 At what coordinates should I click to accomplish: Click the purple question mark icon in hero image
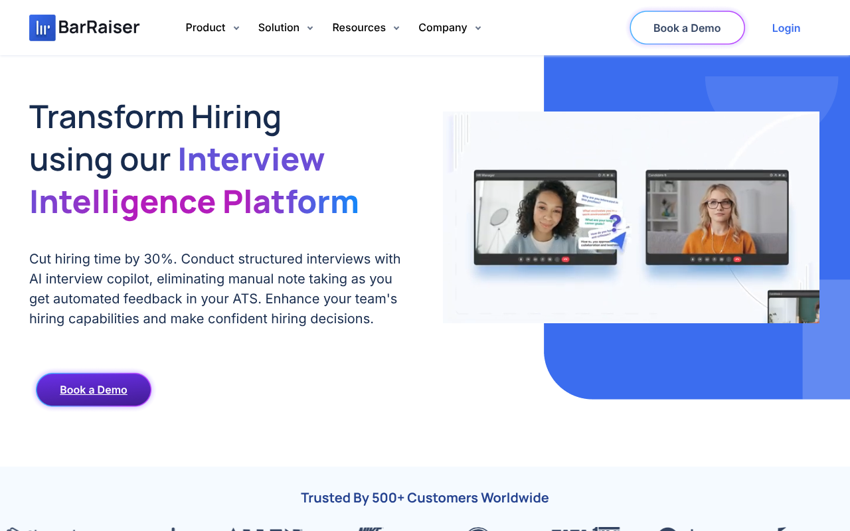pyautogui.click(x=616, y=222)
